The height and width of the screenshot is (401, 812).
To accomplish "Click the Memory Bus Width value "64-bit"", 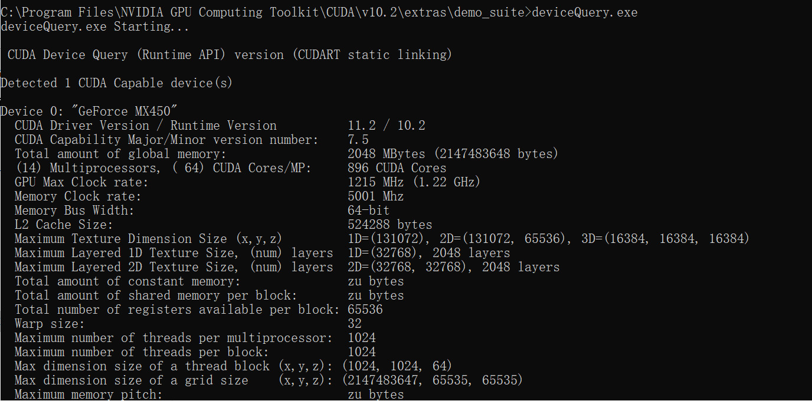I will (369, 211).
